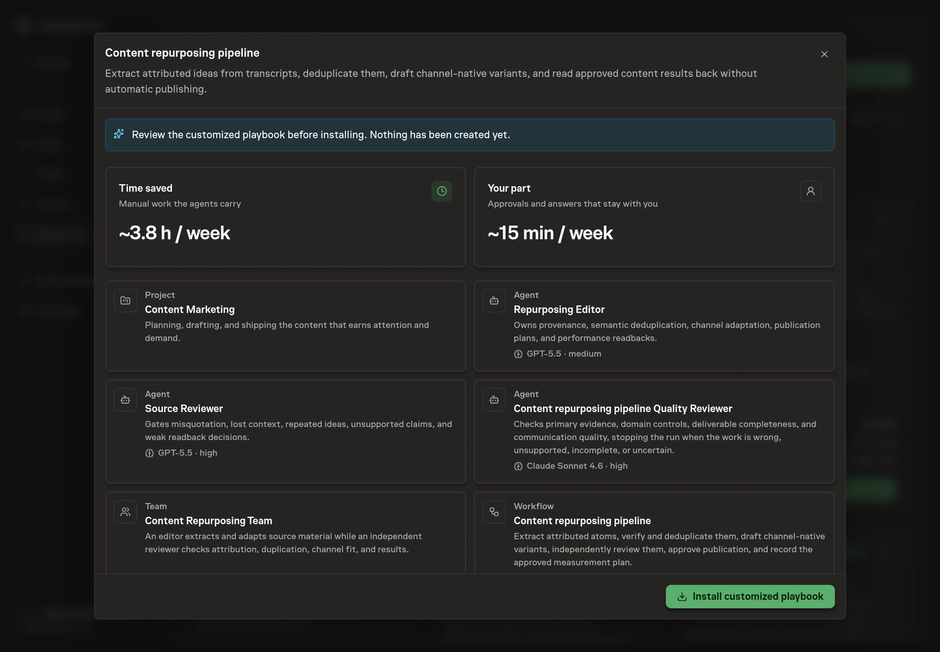Click the person icon on Your part card

(810, 191)
